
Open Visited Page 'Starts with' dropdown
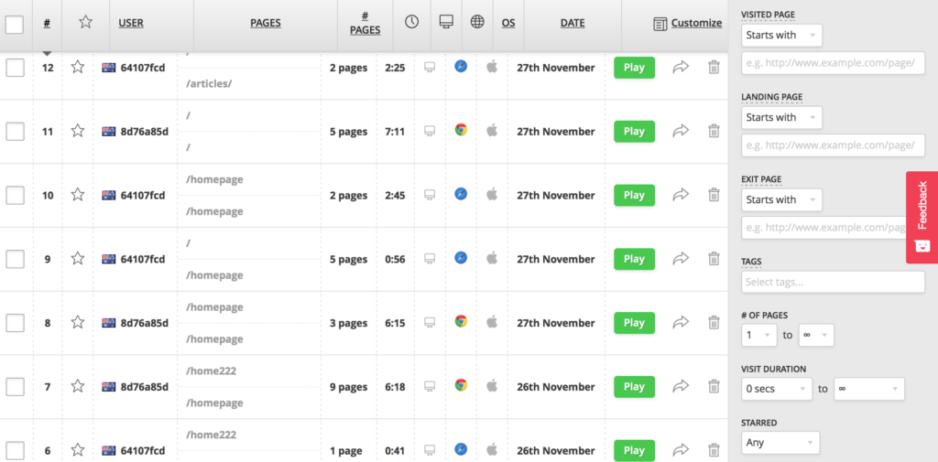tap(781, 36)
